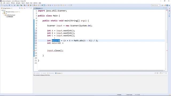Collapse the project root tree node
This screenshot has width=171, height=96.
pyautogui.click(x=1, y=10)
